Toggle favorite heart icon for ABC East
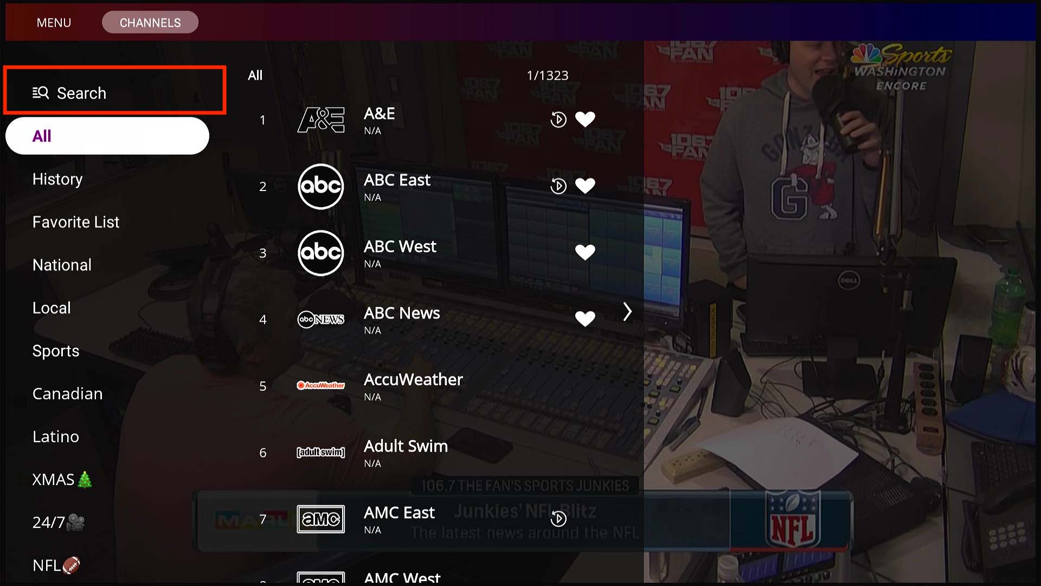 (585, 186)
